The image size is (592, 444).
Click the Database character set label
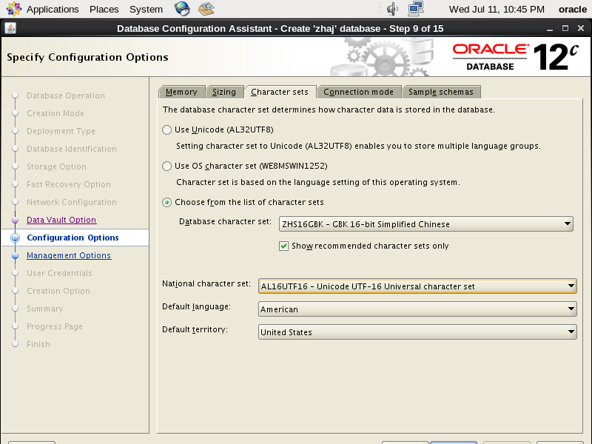(226, 221)
